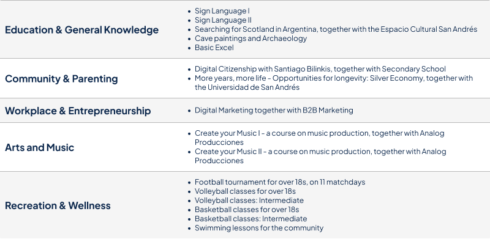Select Create your Music I course
Image resolution: width=490 pixels, height=239 pixels.
(319, 138)
